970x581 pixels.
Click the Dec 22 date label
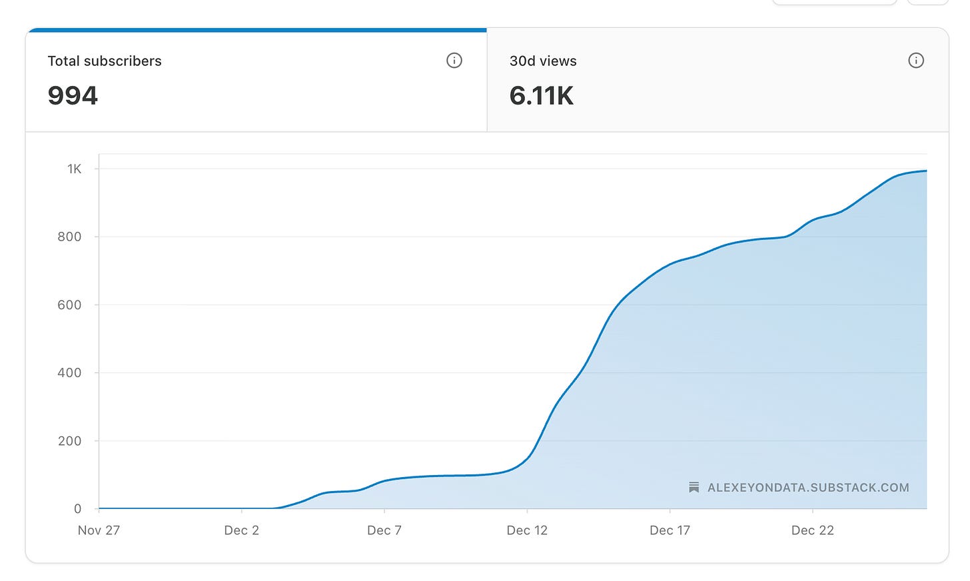(x=813, y=530)
